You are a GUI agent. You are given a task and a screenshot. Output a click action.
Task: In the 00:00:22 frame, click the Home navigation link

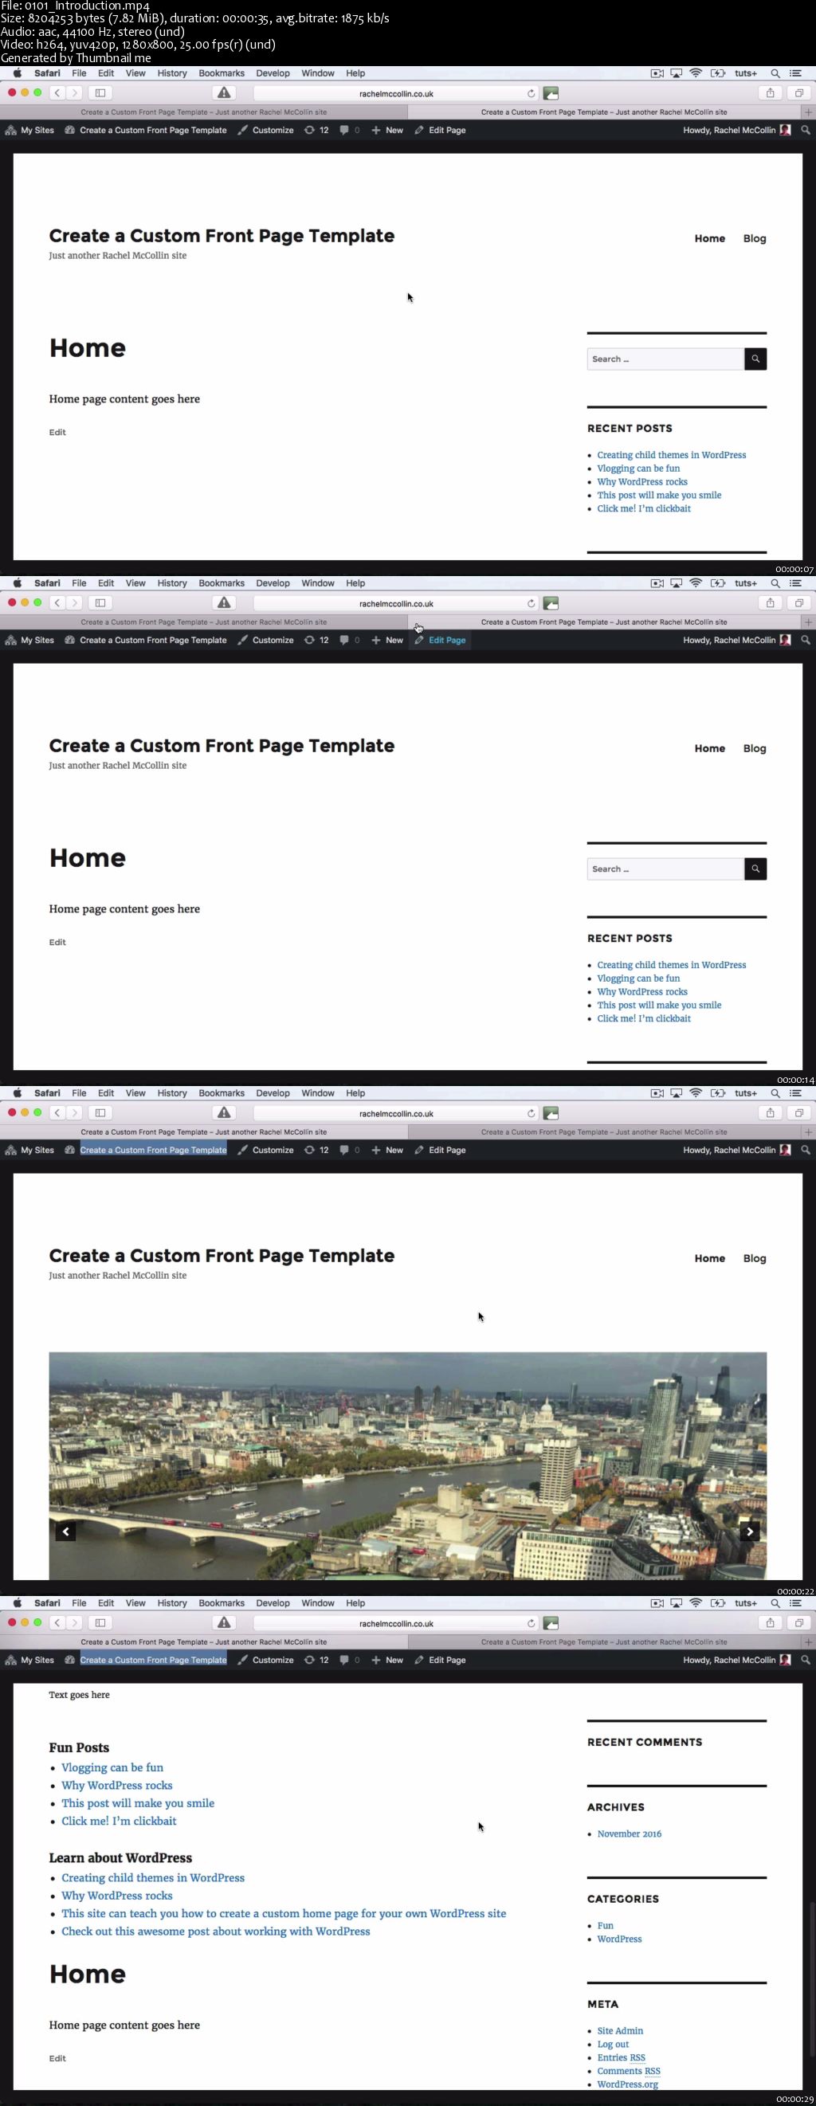click(x=710, y=1258)
